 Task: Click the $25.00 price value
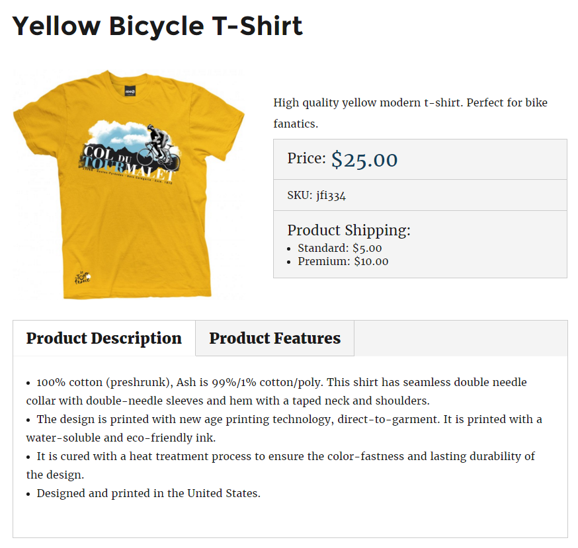[x=364, y=159]
